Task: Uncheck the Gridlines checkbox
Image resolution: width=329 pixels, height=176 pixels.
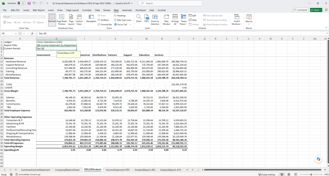Action: 99,20
